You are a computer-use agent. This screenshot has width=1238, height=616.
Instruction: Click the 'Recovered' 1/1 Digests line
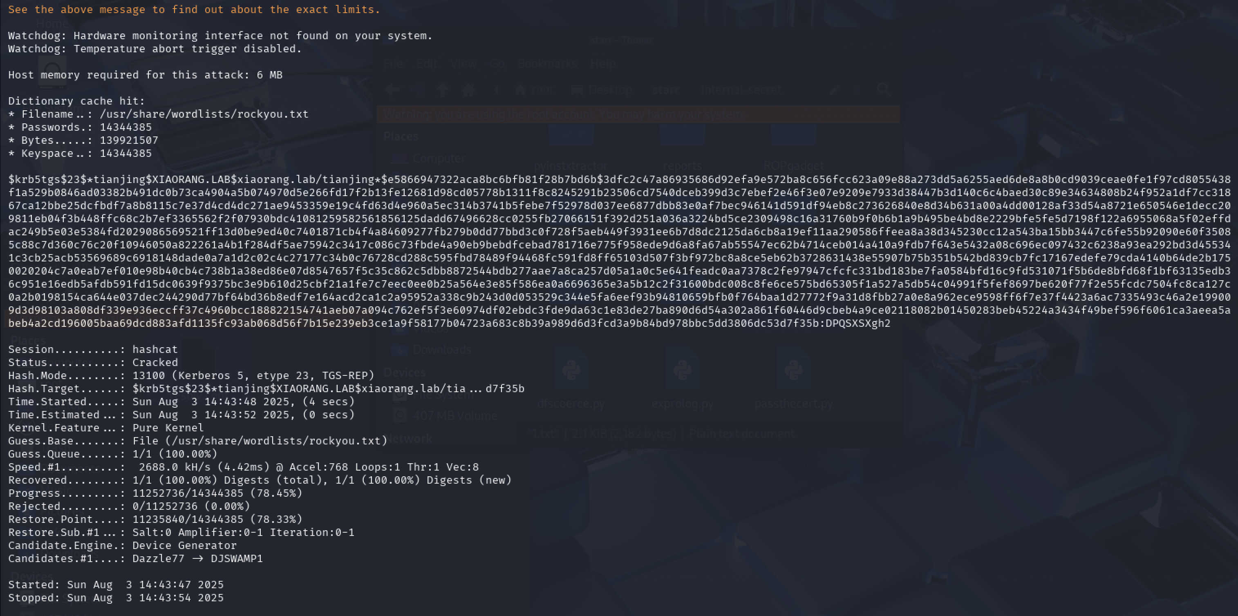point(260,480)
